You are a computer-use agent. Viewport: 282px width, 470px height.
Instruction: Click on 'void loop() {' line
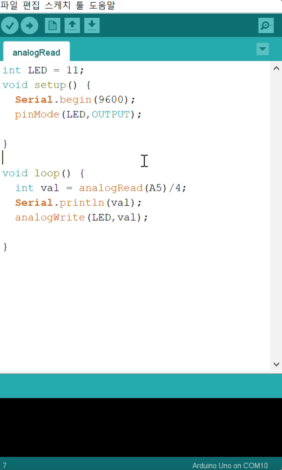(x=44, y=173)
